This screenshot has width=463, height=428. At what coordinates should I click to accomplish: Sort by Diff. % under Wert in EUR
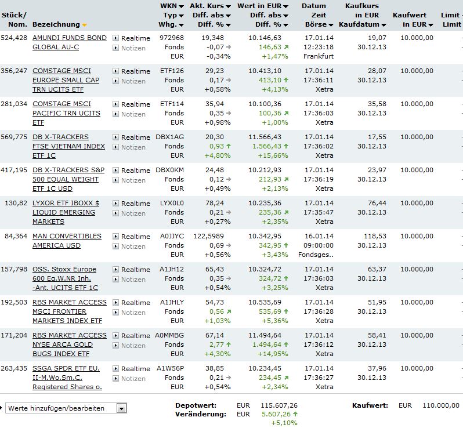pyautogui.click(x=285, y=26)
